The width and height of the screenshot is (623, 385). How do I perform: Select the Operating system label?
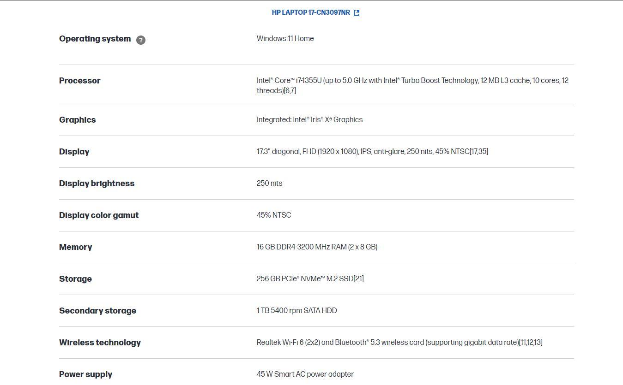coord(95,39)
